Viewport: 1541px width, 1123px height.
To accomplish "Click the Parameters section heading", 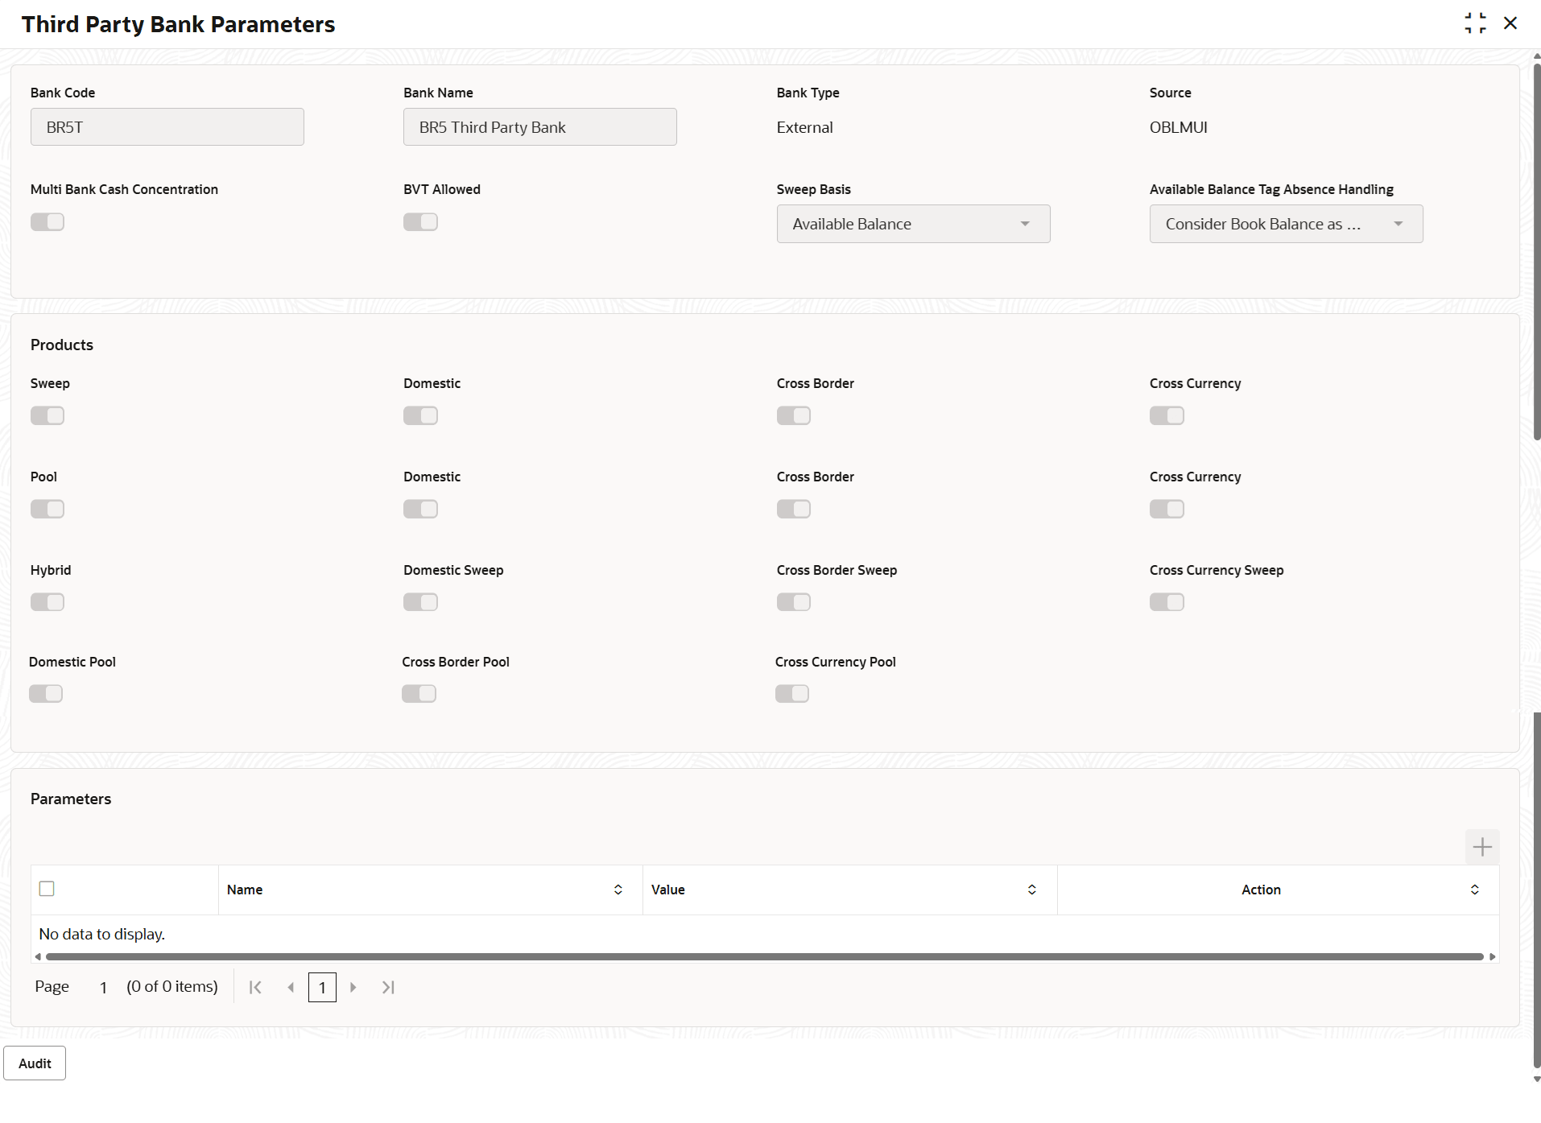I will (x=71, y=799).
